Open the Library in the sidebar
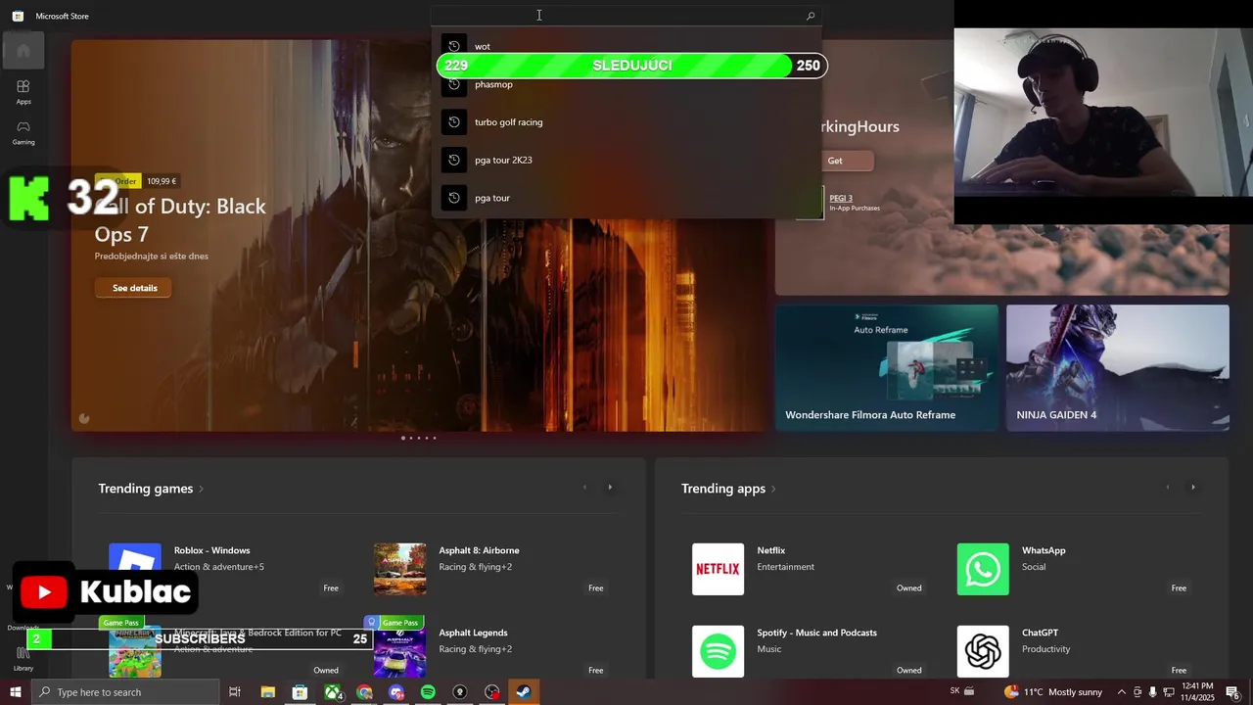1253x705 pixels. pyautogui.click(x=23, y=658)
